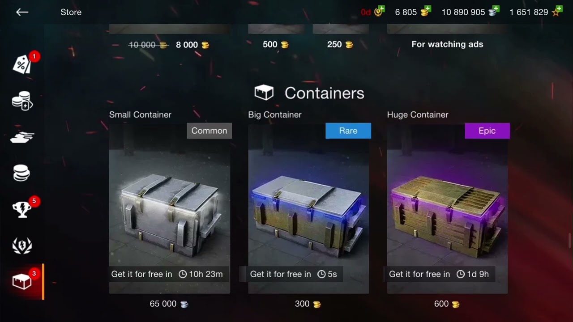Select the discounted 8 000 gold offer
Viewport: 573px width, 322px height.
pos(192,45)
